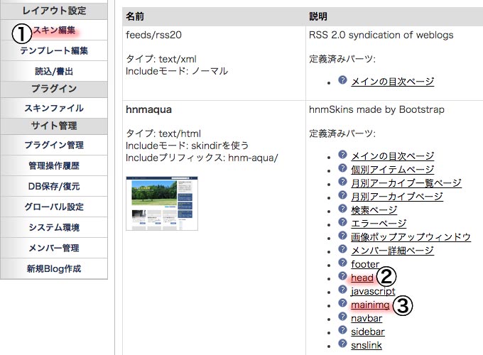Open 月別アーカイブページ link
The image size is (483, 355).
[397, 197]
